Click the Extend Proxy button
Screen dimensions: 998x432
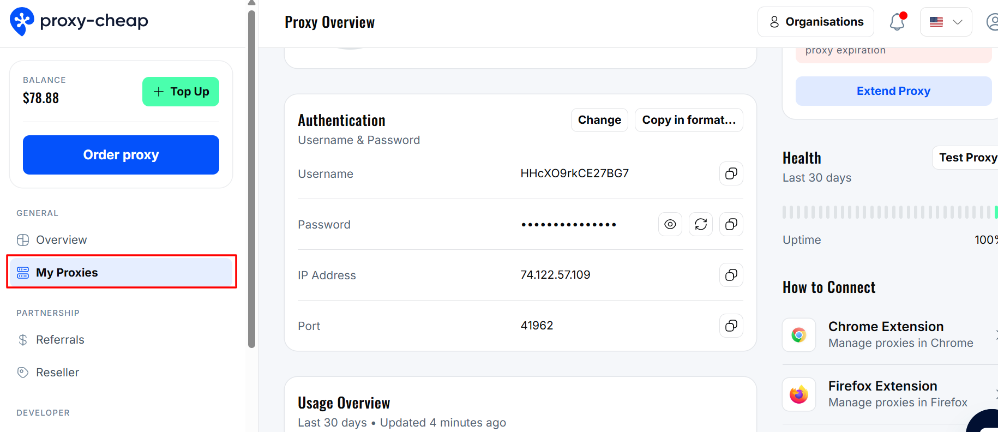[x=893, y=91]
